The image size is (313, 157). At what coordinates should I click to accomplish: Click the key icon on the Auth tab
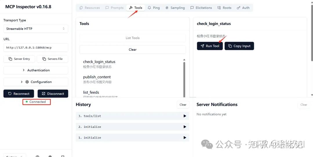pos(239,8)
